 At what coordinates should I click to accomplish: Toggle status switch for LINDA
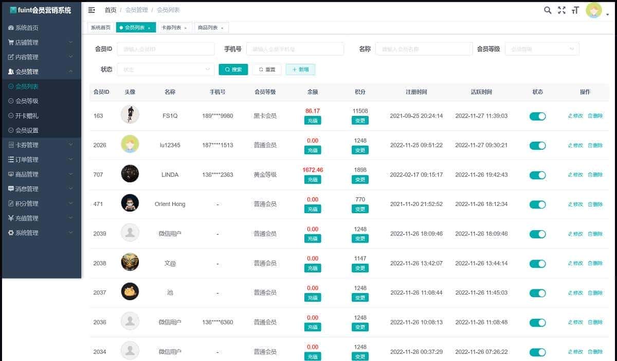[x=537, y=175]
